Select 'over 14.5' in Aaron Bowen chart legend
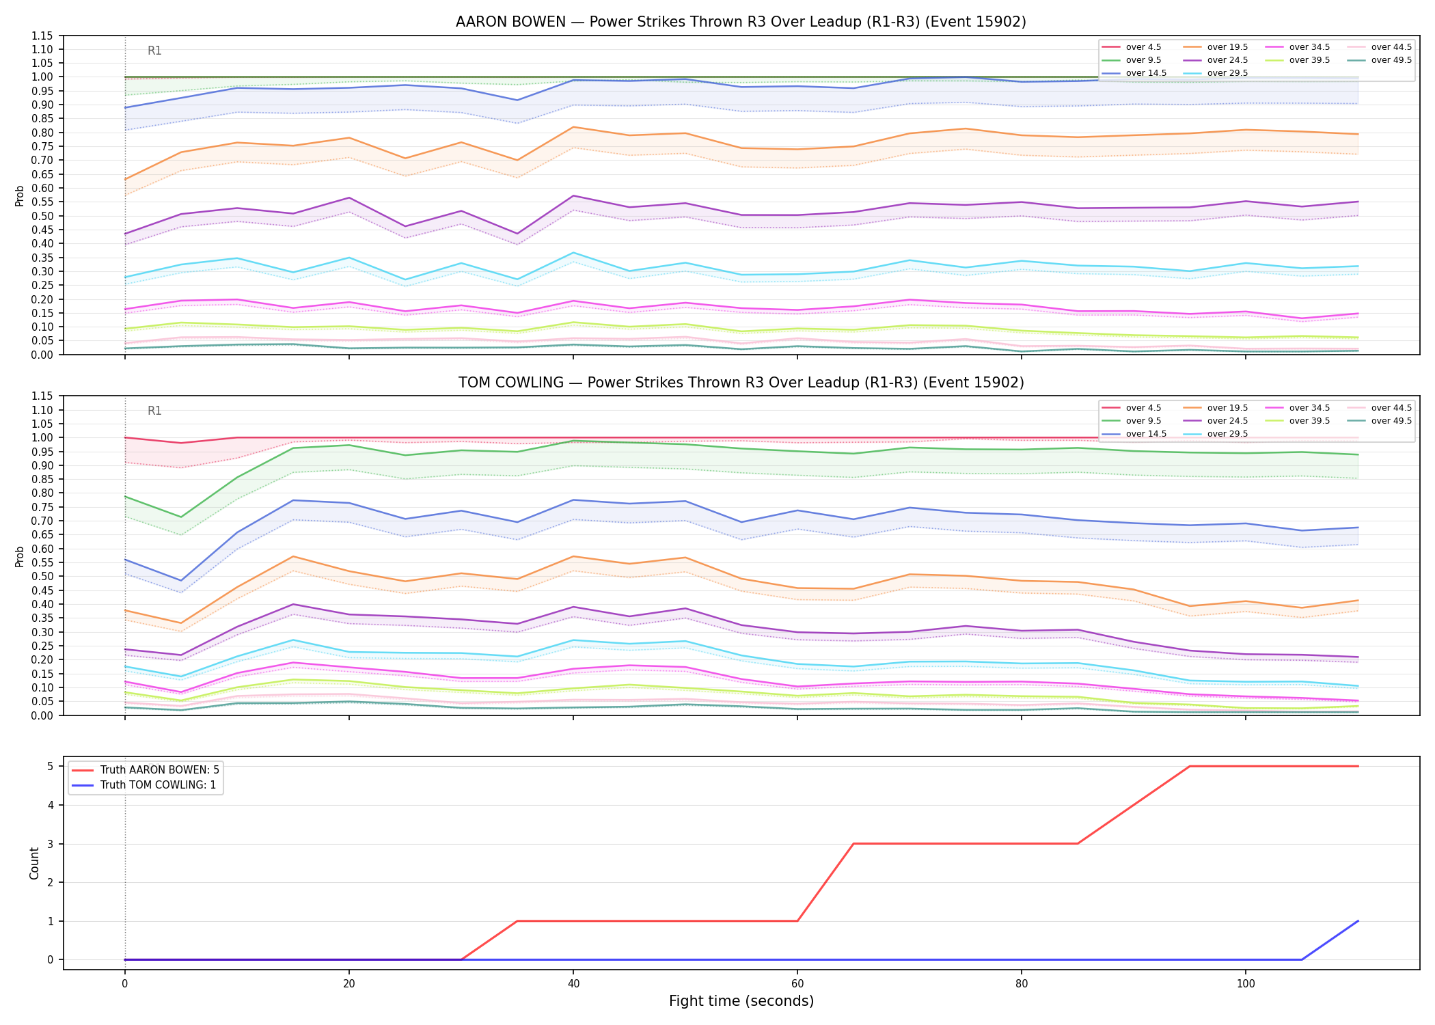 pos(1134,73)
